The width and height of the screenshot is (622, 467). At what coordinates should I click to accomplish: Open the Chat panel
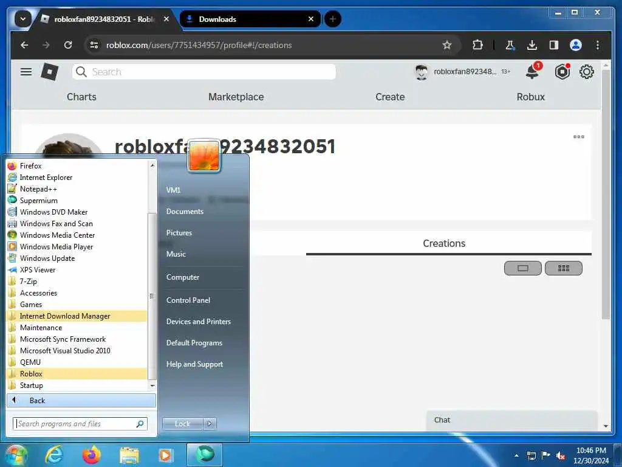point(511,420)
